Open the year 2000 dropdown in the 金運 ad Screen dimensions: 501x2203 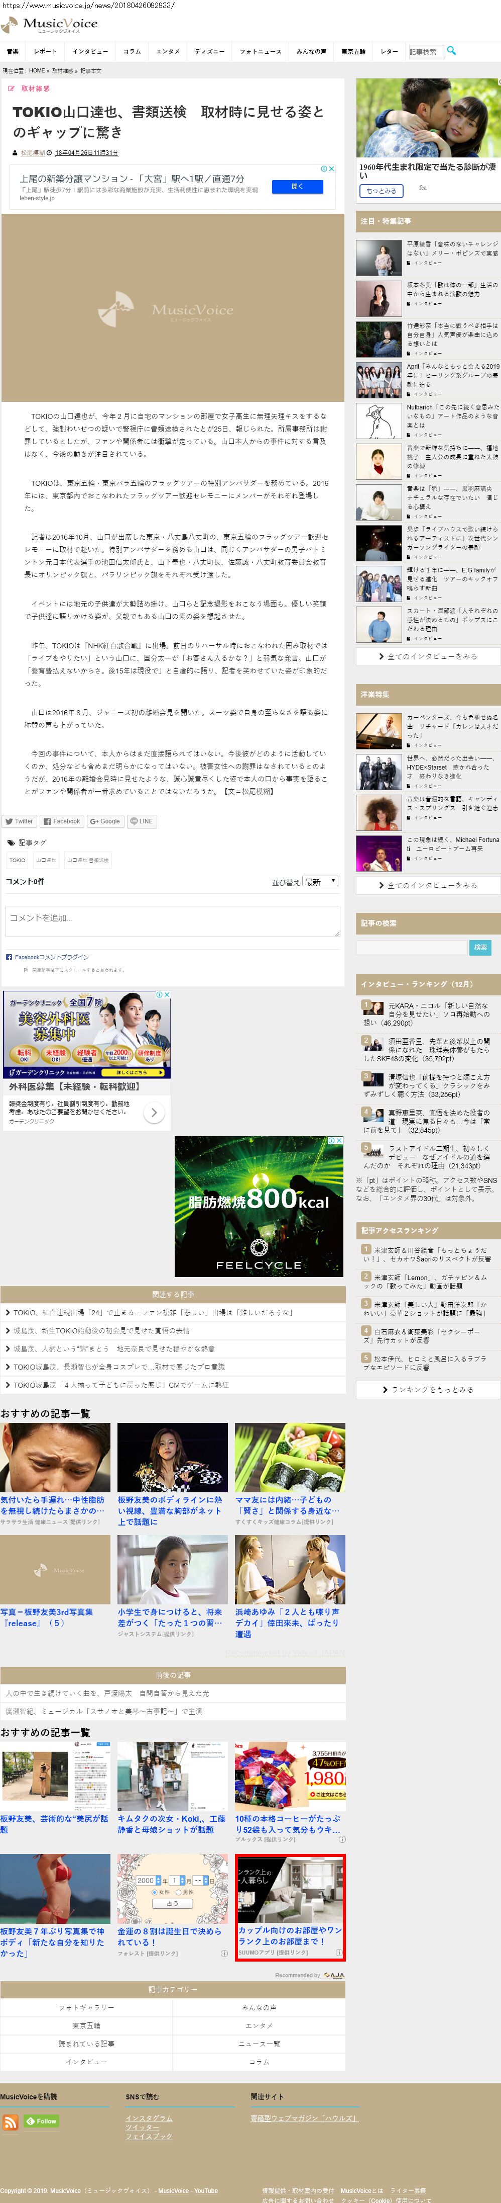tap(148, 1881)
